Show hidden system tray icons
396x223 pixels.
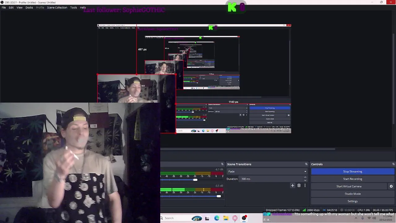click(356, 218)
